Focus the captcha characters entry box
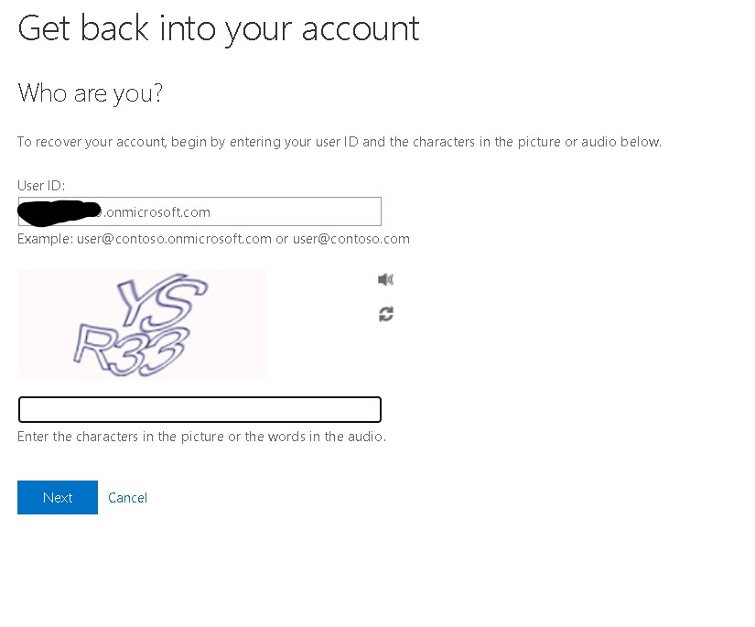This screenshot has width=755, height=627. coord(200,409)
